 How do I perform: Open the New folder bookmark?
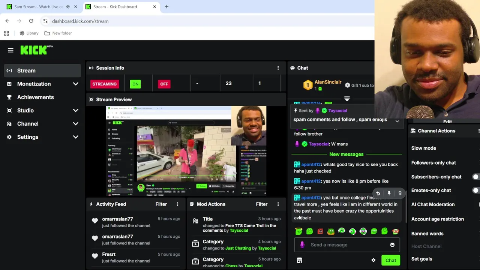point(58,33)
